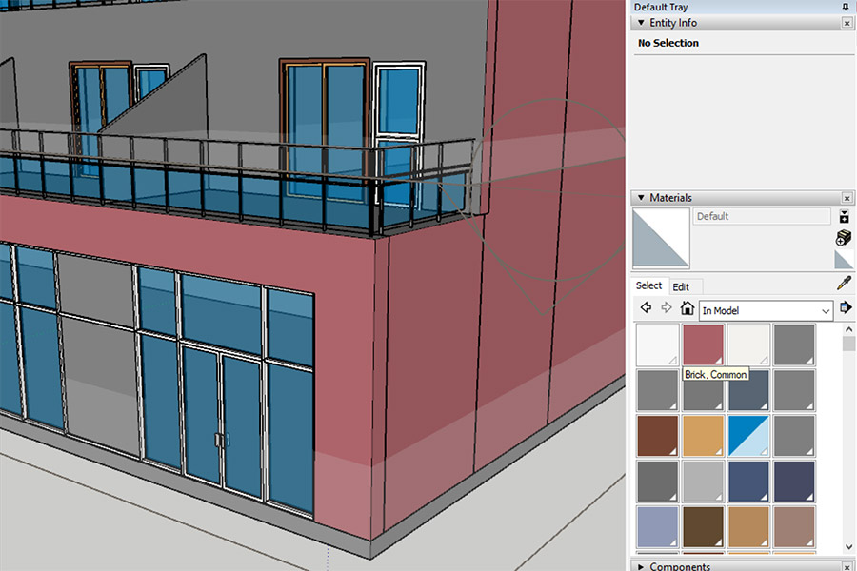Pick the Sample Paint eyedropper tool
857x571 pixels.
pyautogui.click(x=844, y=283)
